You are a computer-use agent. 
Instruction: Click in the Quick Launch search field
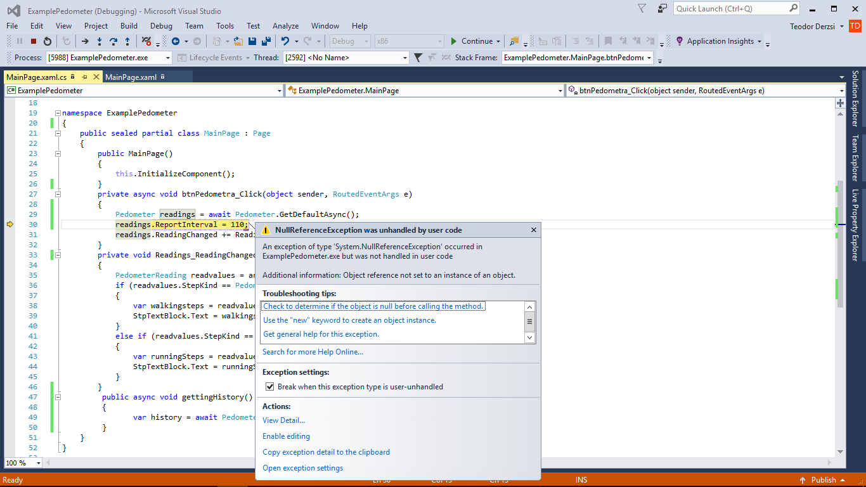[731, 8]
